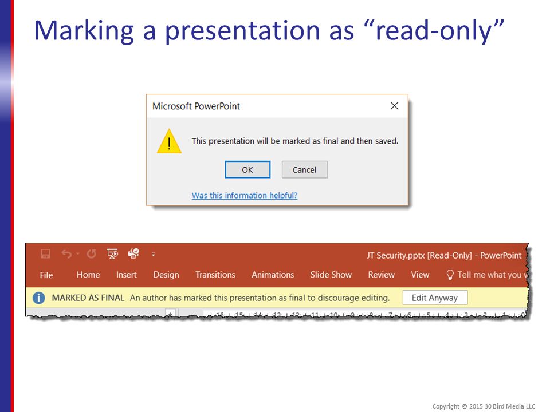Click the Save icon in quick access toolbar
The height and width of the screenshot is (412, 550).
pos(46,254)
